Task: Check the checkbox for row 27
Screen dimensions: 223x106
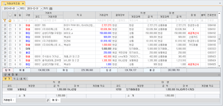Action: pos(10,45)
